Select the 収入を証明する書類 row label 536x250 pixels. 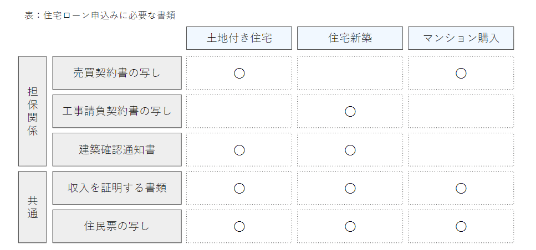click(117, 188)
